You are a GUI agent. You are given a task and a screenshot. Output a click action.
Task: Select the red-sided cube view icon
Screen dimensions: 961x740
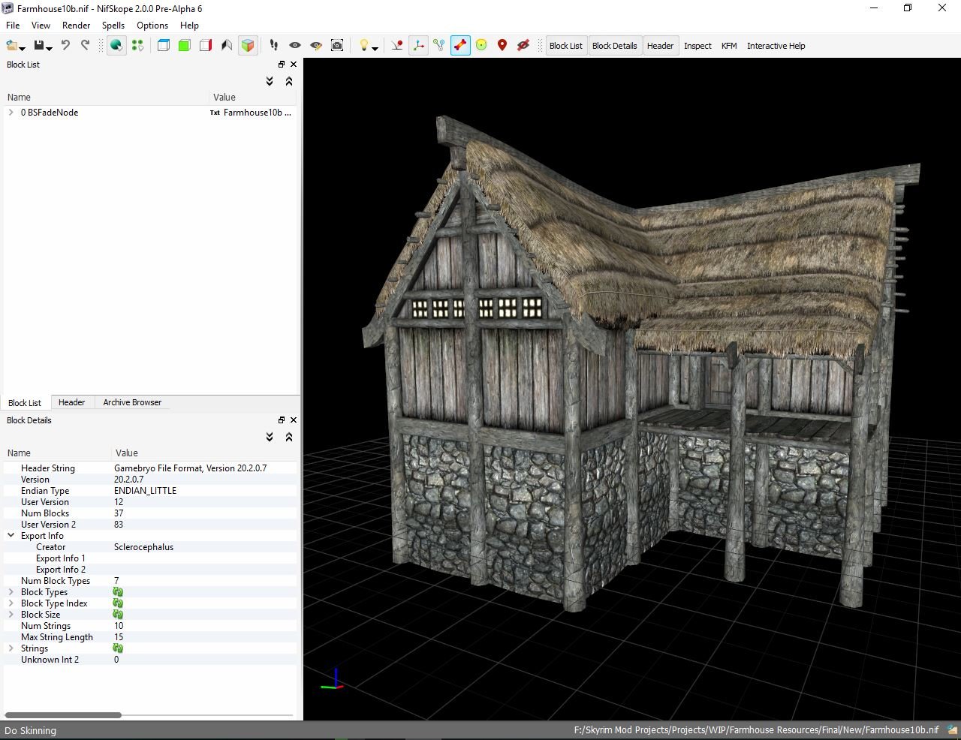(x=206, y=46)
